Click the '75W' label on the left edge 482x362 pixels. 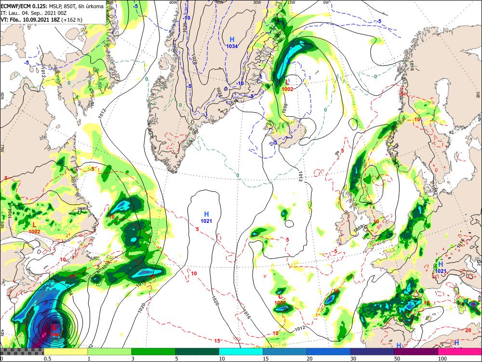(x=2, y=149)
